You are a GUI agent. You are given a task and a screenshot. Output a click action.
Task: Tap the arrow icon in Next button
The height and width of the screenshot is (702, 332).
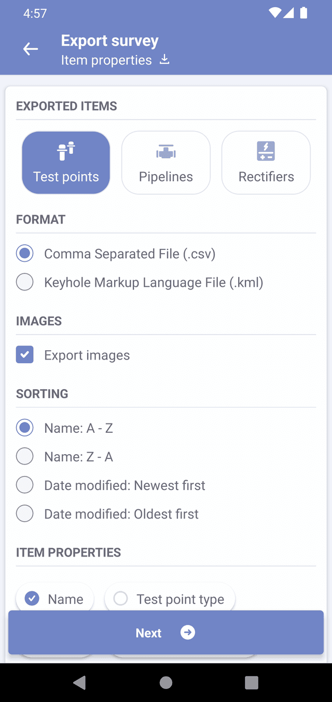point(188,632)
